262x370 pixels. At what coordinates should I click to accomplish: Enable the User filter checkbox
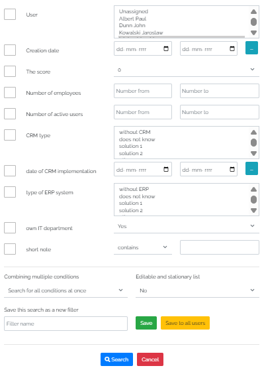[10, 15]
